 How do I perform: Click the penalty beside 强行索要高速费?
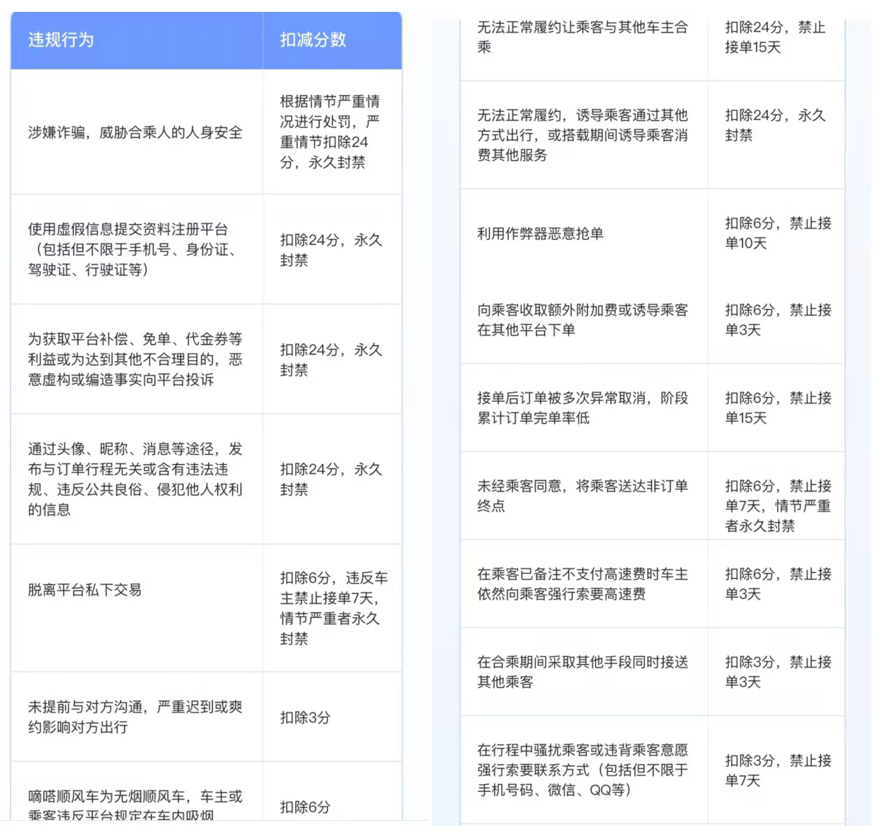776,584
